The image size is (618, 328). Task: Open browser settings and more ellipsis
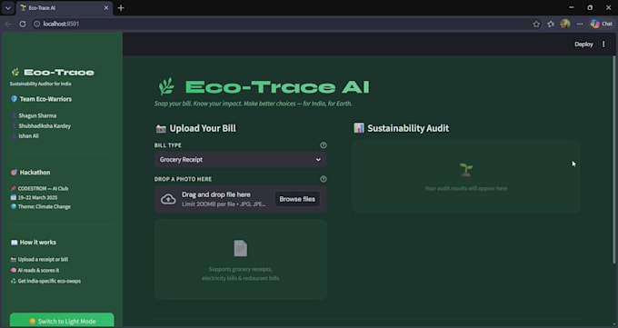580,24
